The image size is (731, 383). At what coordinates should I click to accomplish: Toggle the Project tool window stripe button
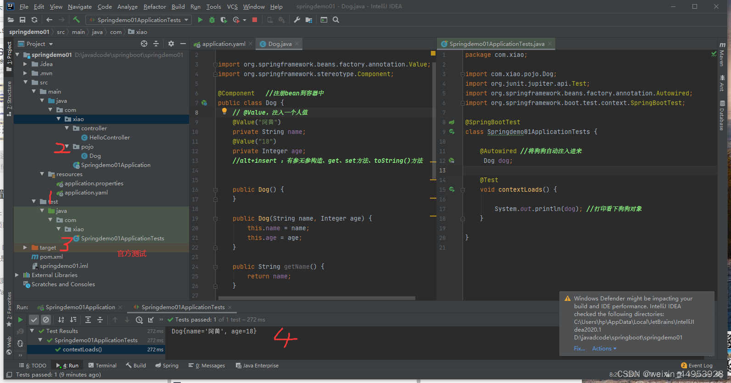point(9,56)
